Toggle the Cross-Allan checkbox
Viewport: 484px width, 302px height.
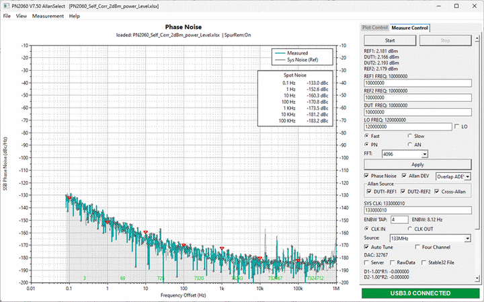point(437,192)
